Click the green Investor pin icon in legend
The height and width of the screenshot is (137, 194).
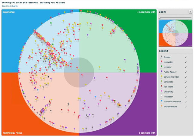click(x=162, y=67)
